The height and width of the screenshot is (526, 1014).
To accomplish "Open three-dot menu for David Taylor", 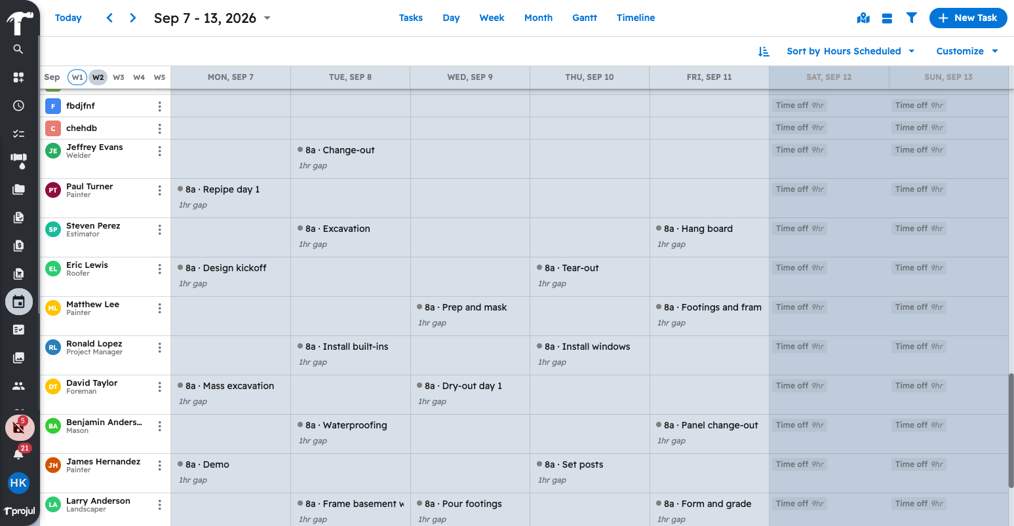I will [x=159, y=387].
